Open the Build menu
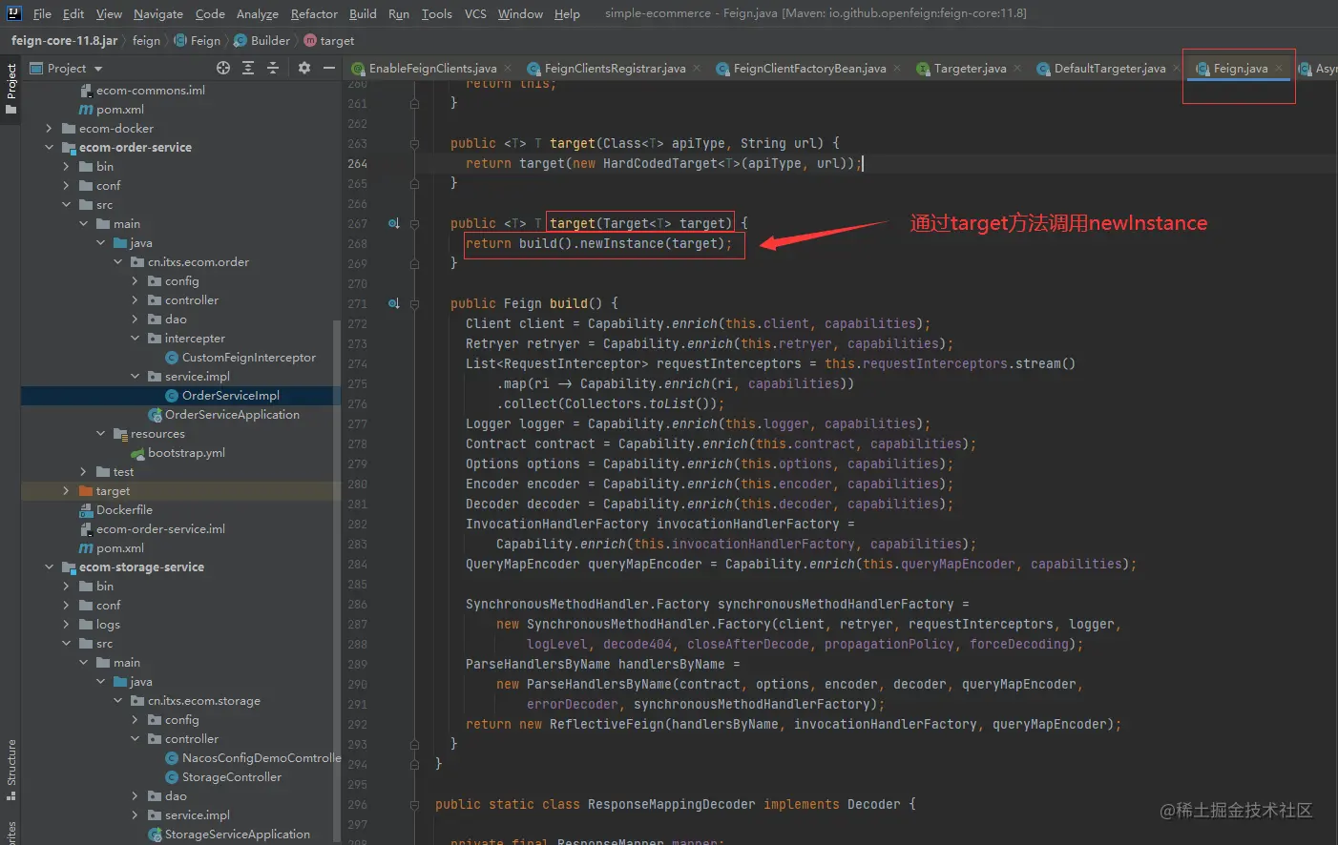Screen dimensions: 1338x845 363,13
